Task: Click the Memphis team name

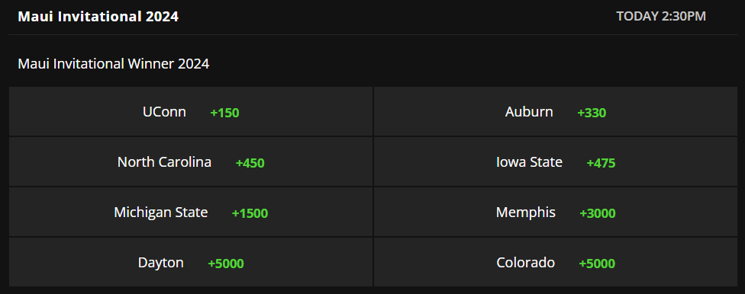Action: pos(525,213)
